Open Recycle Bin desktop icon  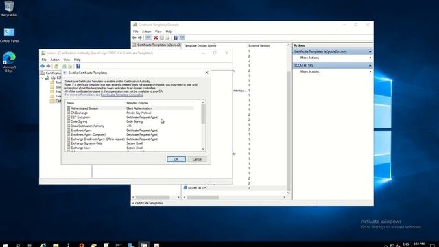point(9,9)
